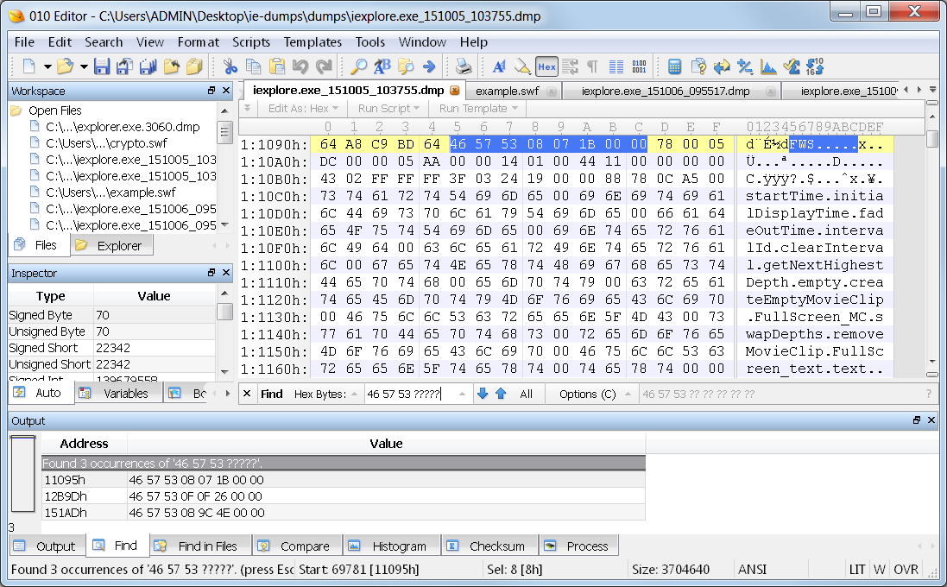Toggle the 0100 0001 binary view icon
The width and height of the screenshot is (947, 587).
pos(639,66)
